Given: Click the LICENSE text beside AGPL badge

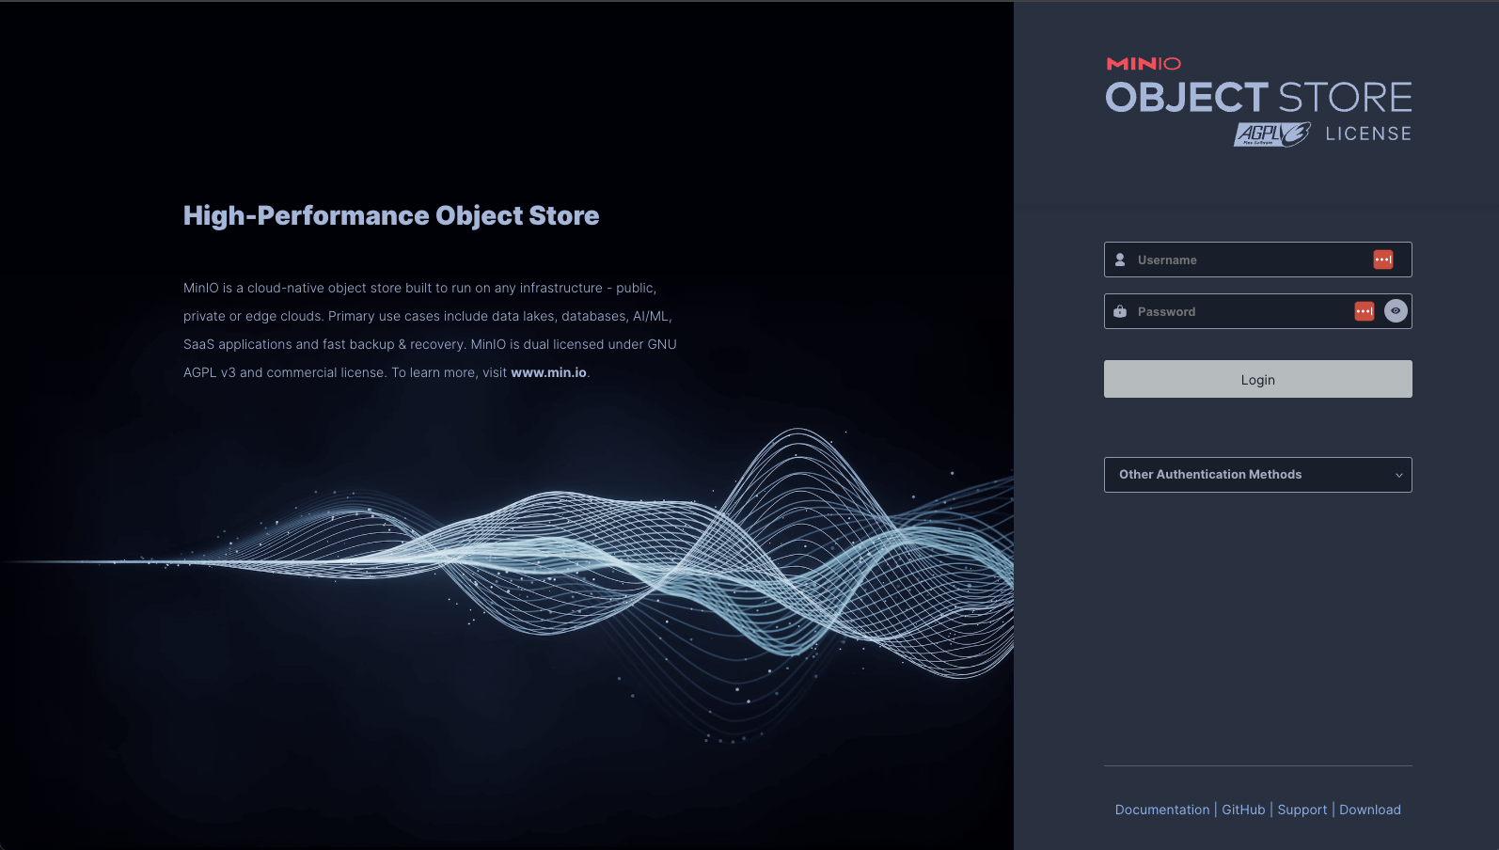Looking at the screenshot, I should pyautogui.click(x=1368, y=134).
